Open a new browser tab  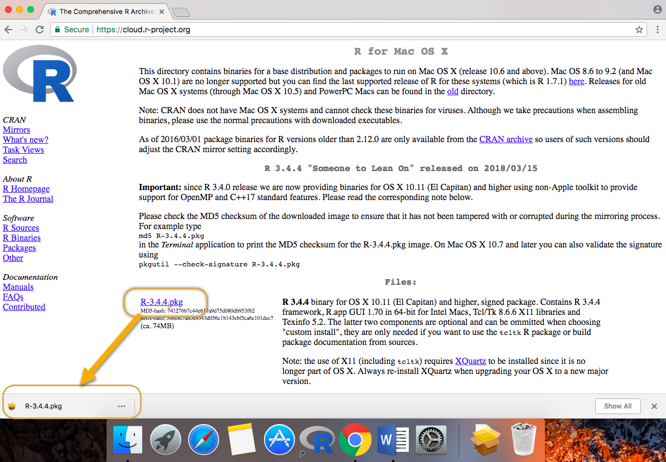tap(181, 12)
